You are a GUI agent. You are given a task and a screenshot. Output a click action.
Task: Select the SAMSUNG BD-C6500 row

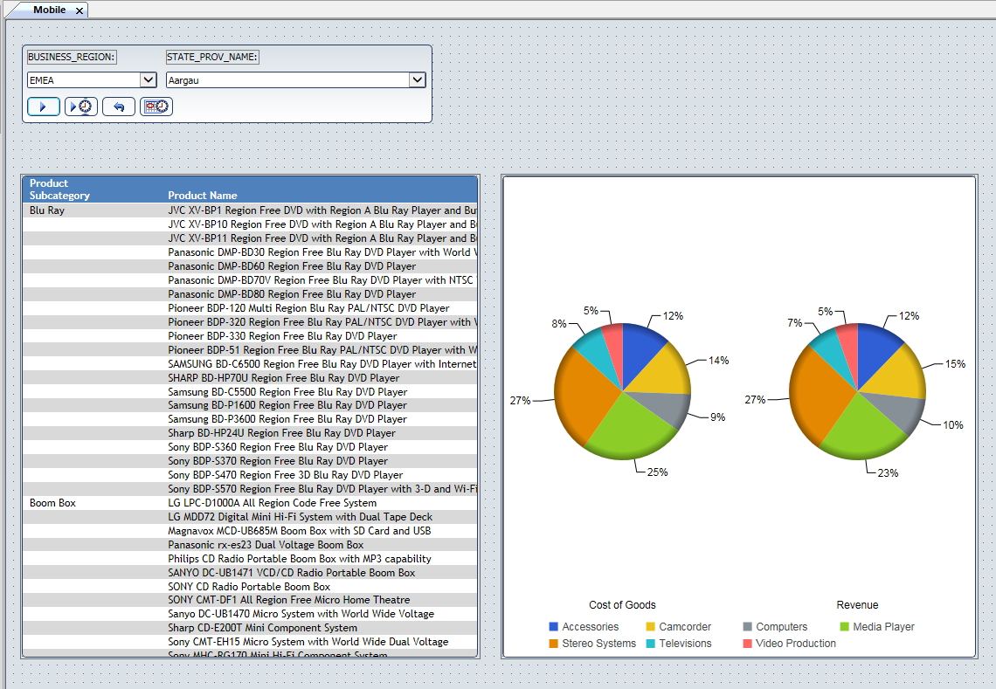pos(250,364)
